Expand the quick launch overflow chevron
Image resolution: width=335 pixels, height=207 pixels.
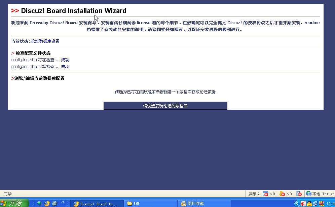point(63,202)
